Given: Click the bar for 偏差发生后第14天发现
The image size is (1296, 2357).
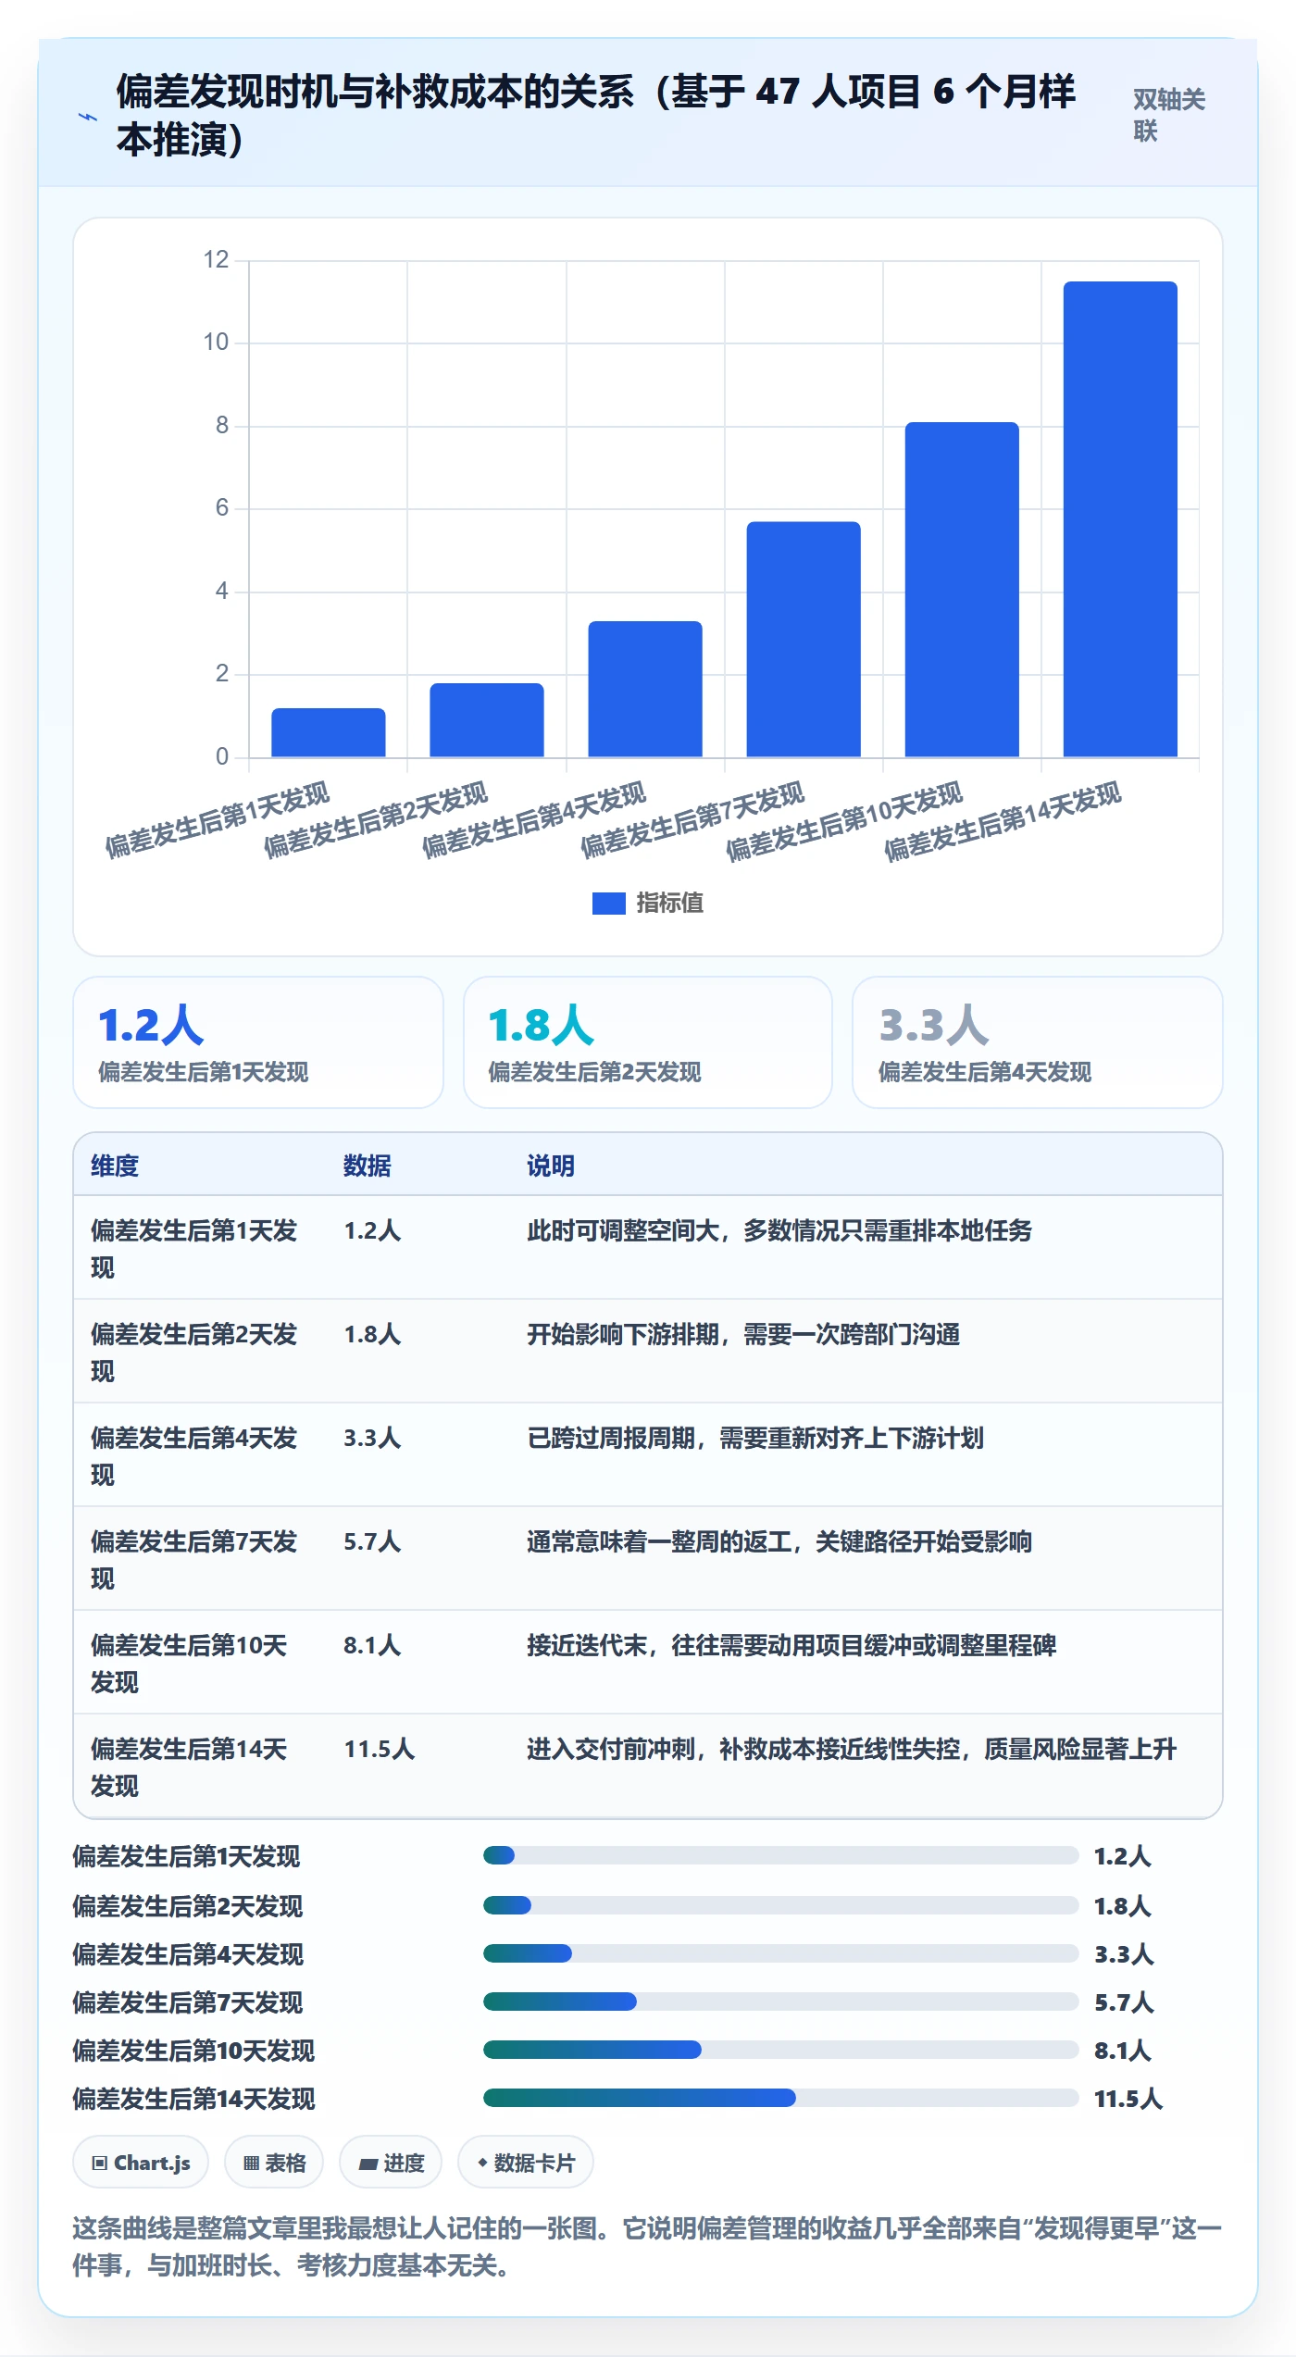Looking at the screenshot, I should click(1120, 519).
